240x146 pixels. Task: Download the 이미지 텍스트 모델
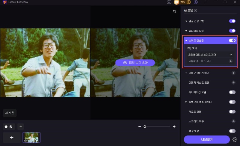point(233,82)
